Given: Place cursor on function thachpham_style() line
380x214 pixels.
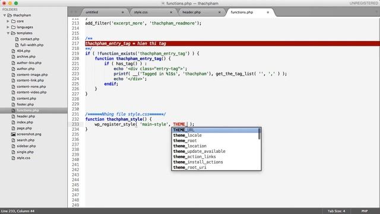Looking at the screenshot, I should point(118,119).
